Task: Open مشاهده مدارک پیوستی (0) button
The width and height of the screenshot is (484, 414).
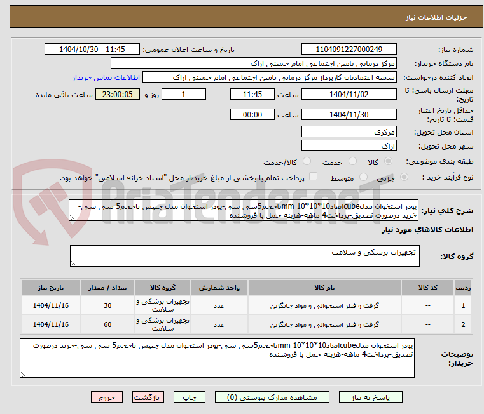Action: tap(272, 397)
